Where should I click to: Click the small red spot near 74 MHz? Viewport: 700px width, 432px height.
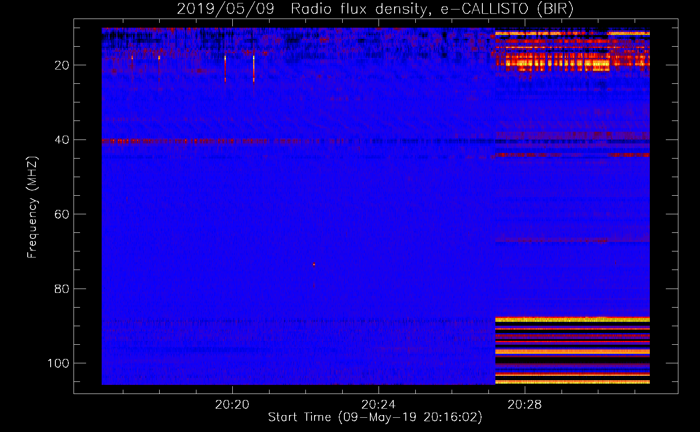coord(314,265)
